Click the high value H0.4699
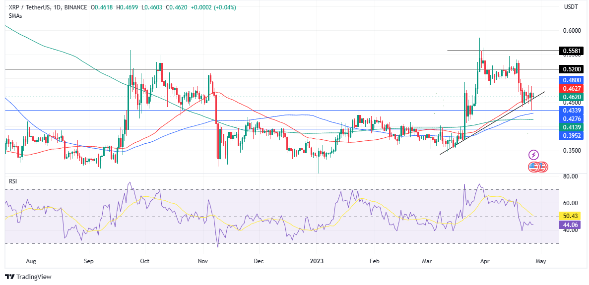 coord(129,6)
